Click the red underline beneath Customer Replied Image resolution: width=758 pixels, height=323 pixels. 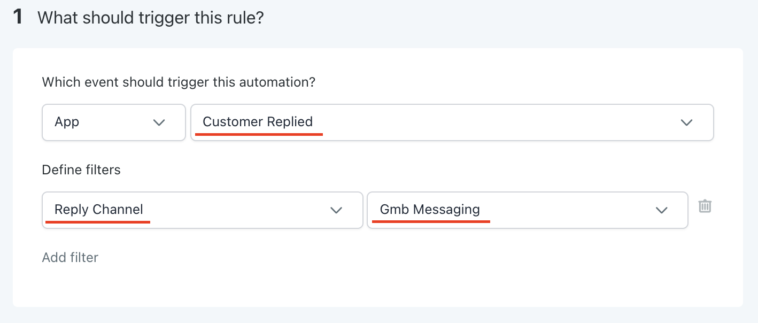tap(259, 135)
